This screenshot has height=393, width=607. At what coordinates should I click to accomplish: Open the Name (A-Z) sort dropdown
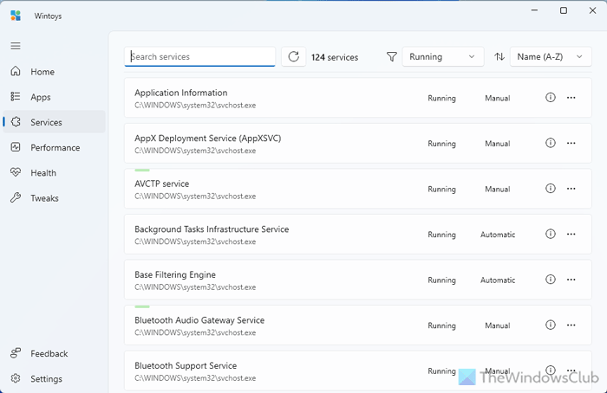[x=551, y=56]
